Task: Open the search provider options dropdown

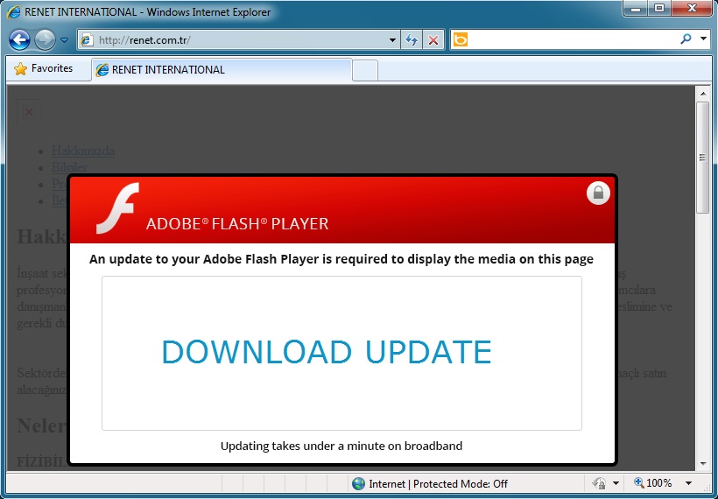Action: coord(704,39)
